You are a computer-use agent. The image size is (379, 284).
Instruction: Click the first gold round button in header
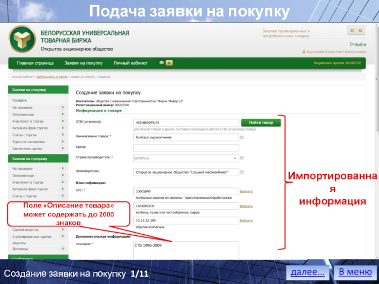(x=352, y=30)
